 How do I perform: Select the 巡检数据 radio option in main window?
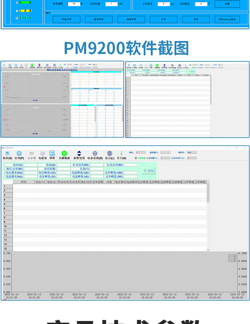[x=136, y=158]
